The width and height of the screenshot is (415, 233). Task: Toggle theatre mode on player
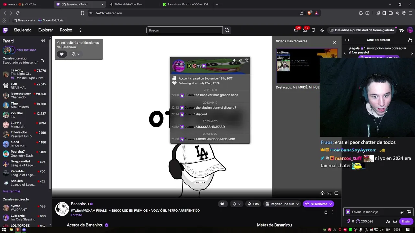pyautogui.click(x=336, y=193)
